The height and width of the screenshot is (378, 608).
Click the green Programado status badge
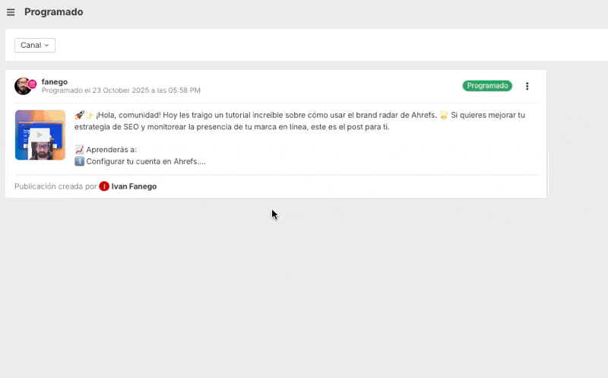tap(487, 86)
